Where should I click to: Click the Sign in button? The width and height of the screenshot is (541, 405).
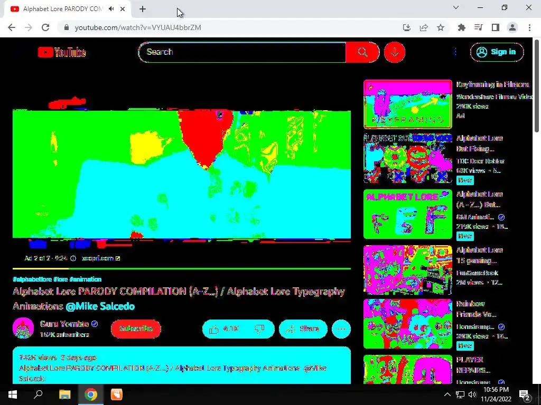(497, 52)
